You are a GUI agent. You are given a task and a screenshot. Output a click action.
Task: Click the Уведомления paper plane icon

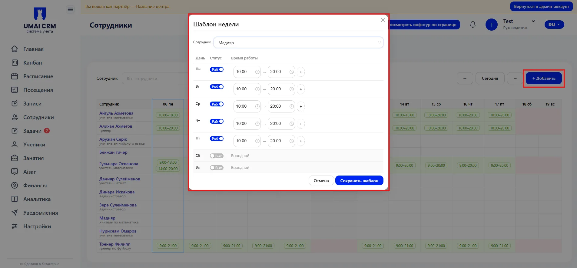[15, 213]
